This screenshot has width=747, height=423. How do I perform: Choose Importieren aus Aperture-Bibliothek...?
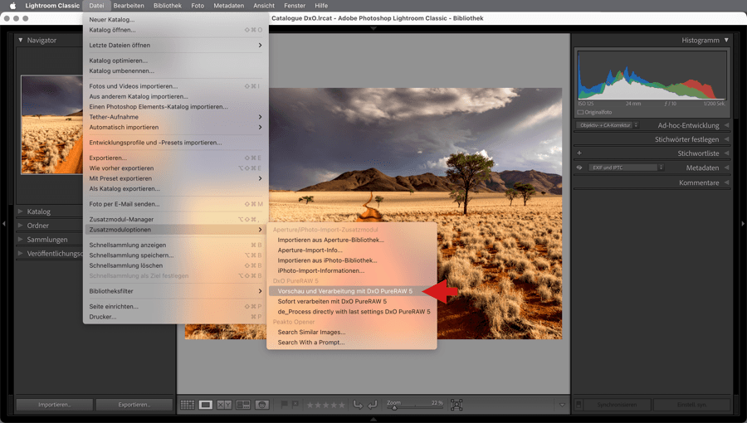pyautogui.click(x=352, y=240)
